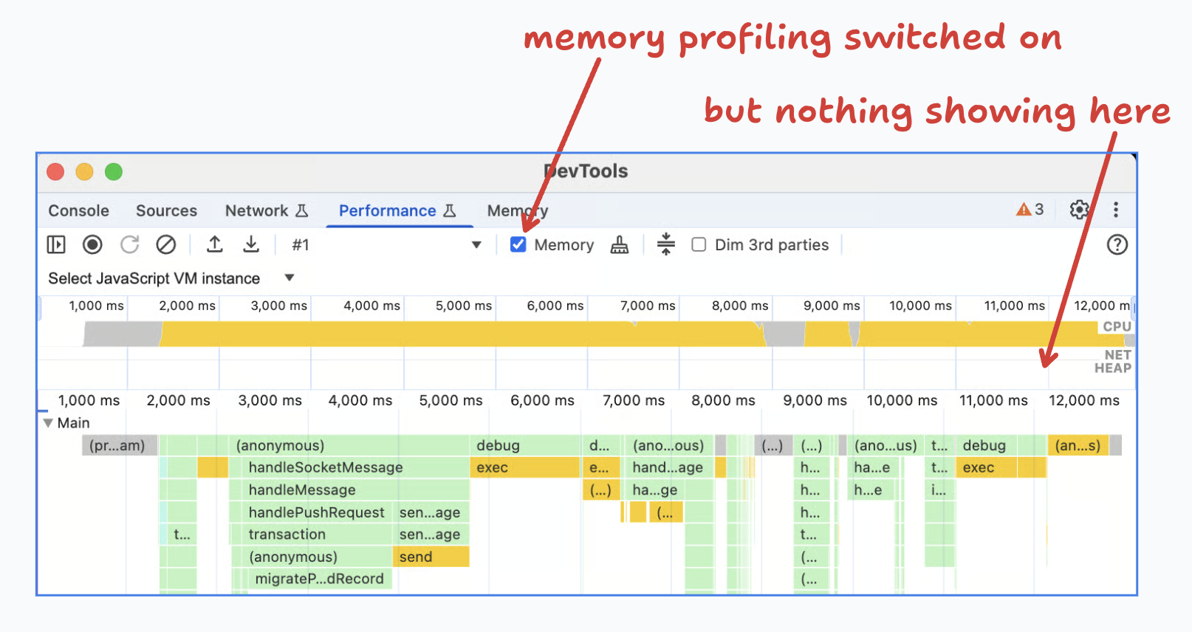Screen dimensions: 1192x632
Task: Click 3,000 ms on the flame chart ruler
Action: (x=270, y=400)
